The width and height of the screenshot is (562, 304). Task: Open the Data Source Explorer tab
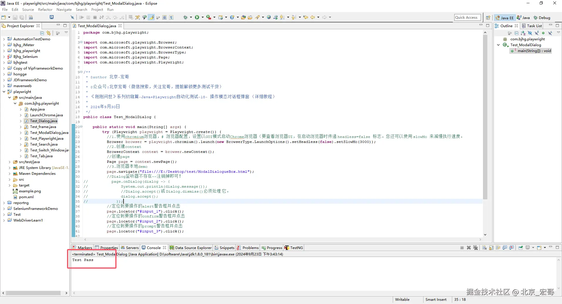tap(190, 248)
